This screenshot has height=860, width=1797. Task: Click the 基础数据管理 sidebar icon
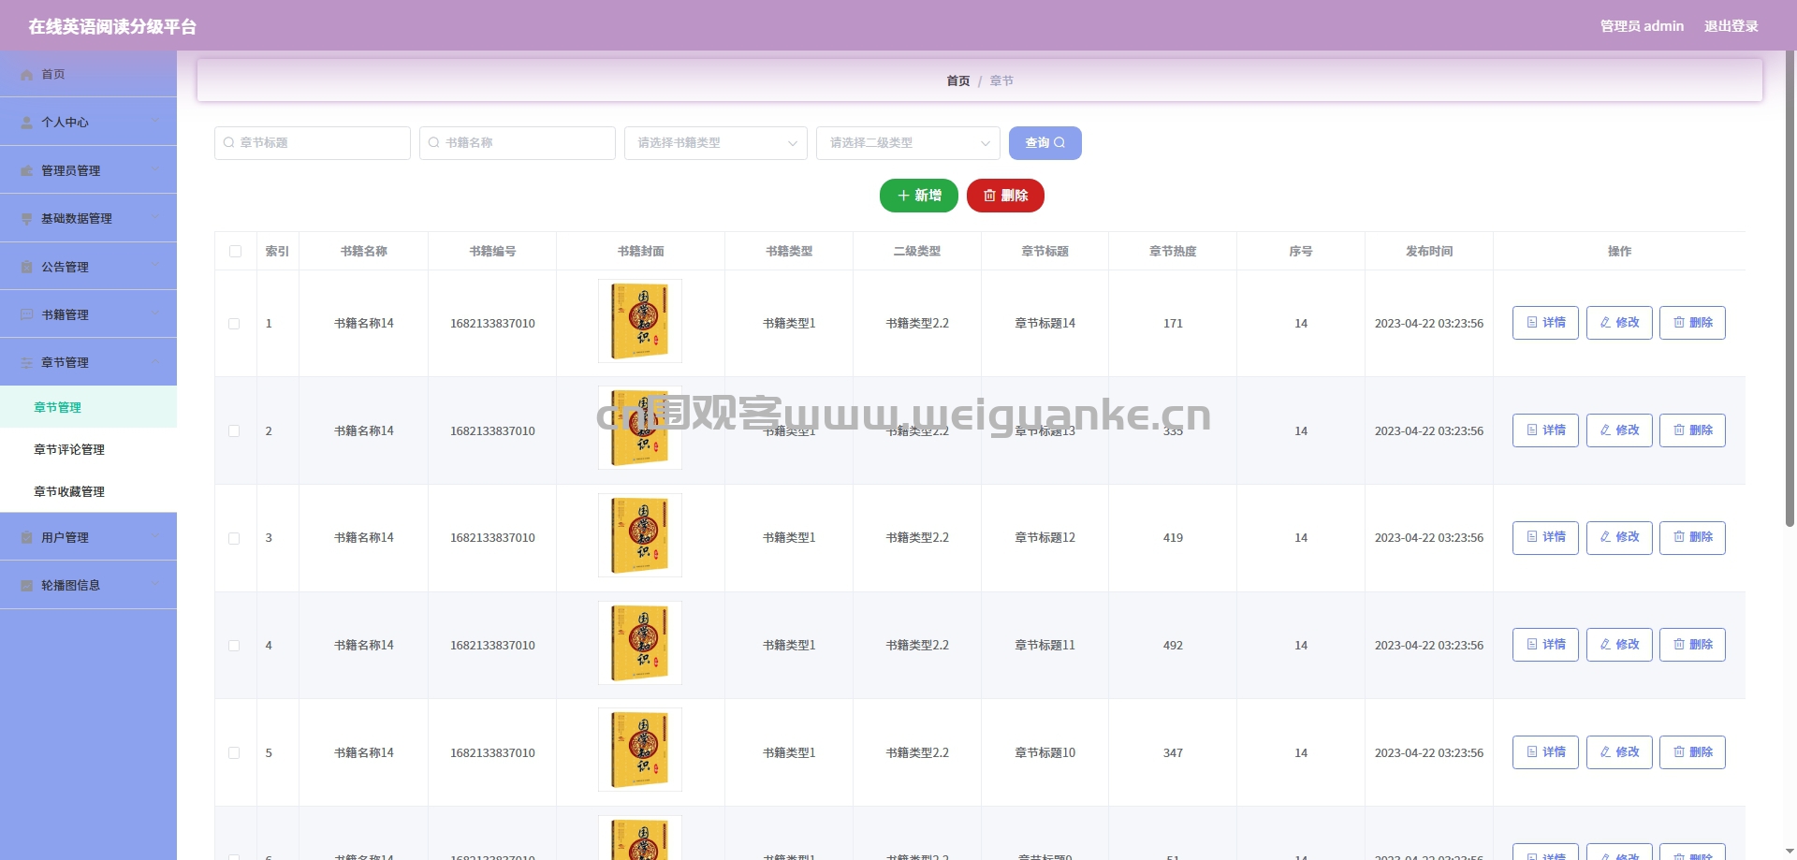tap(27, 219)
